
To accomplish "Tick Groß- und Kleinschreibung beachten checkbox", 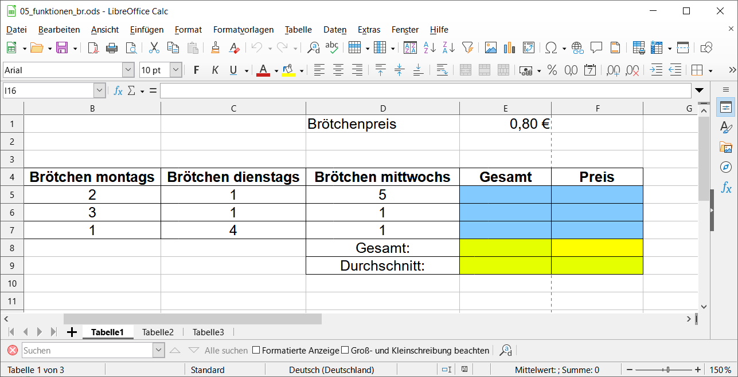I will click(345, 350).
